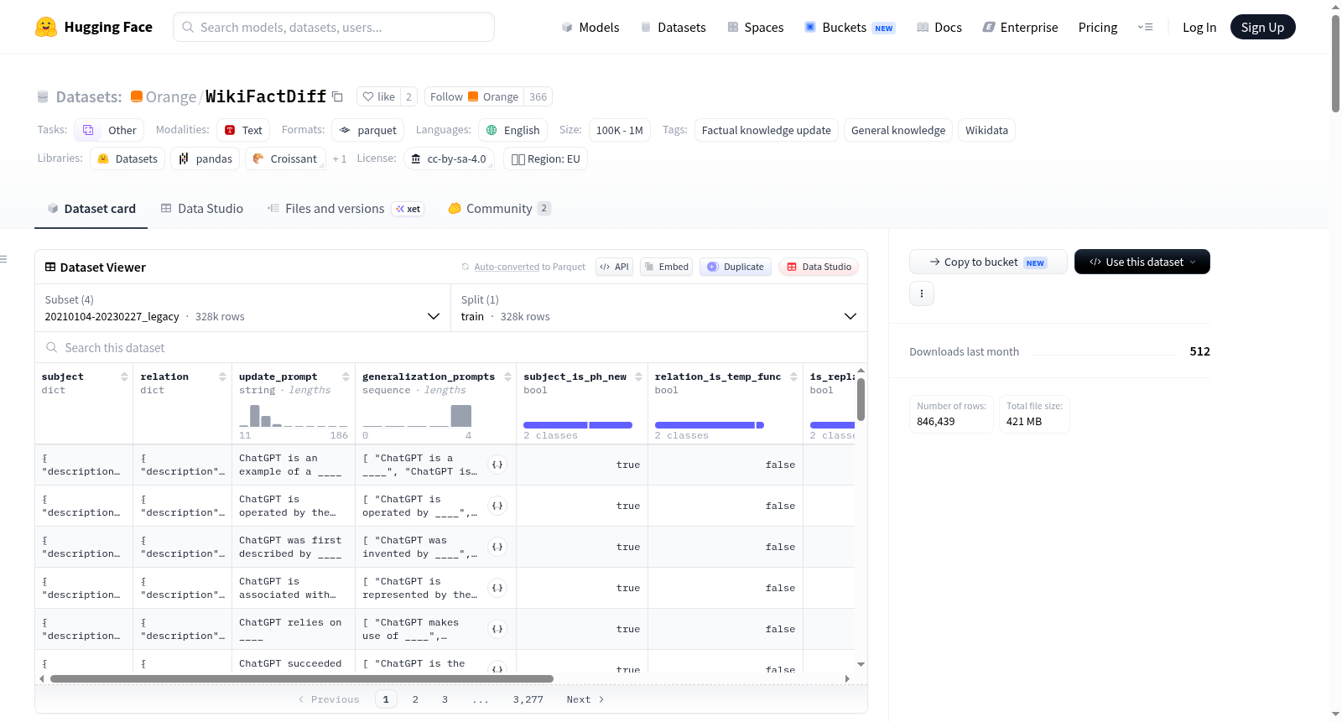Open the navigation overflow menu icon

1145,27
